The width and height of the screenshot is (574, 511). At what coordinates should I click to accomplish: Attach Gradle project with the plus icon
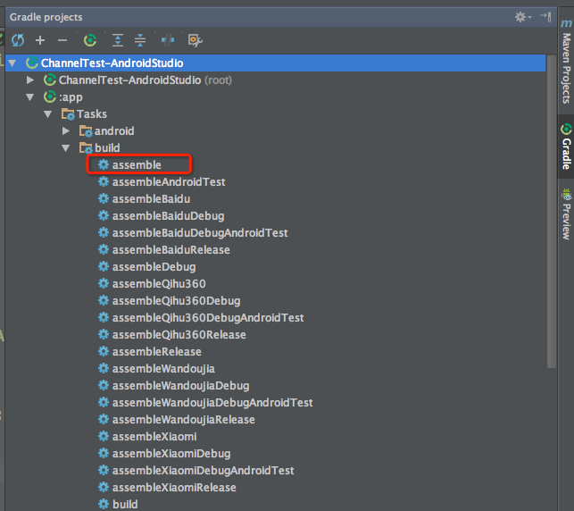(40, 40)
